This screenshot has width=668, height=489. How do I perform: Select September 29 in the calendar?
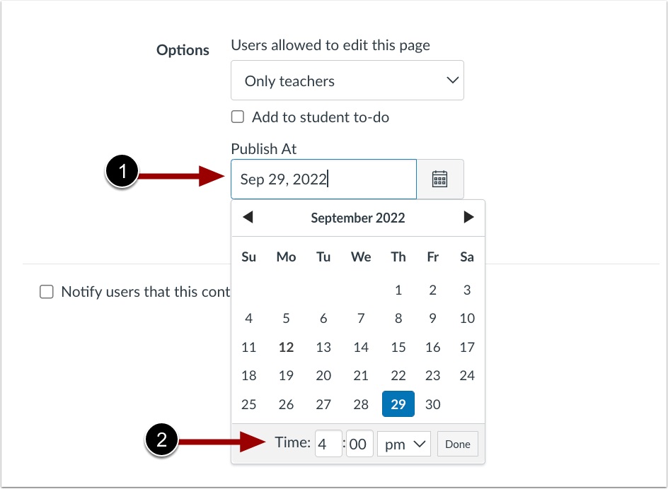(398, 404)
